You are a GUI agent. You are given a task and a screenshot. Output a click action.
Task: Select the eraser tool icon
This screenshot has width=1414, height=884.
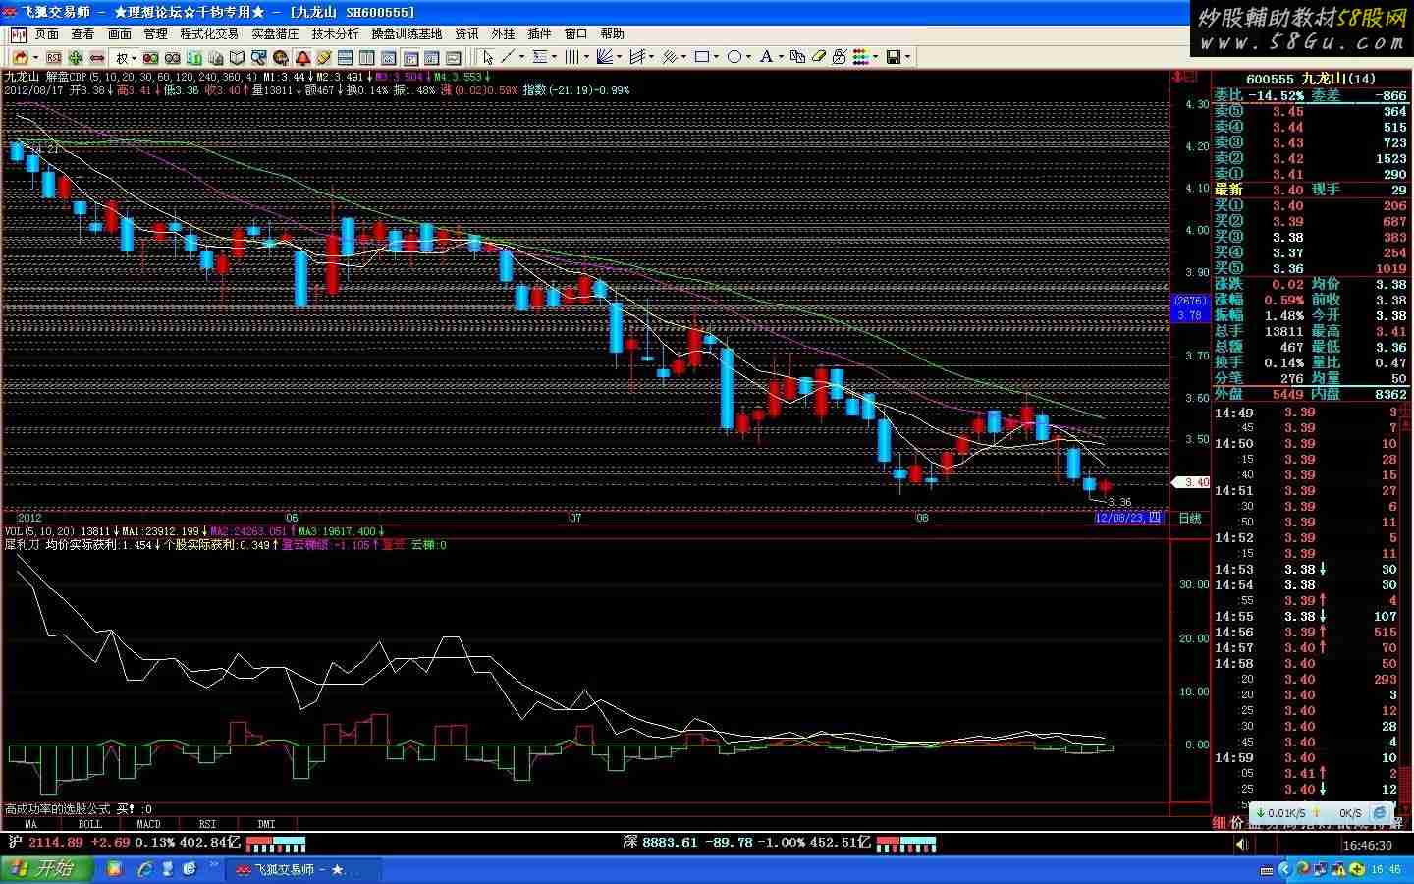(x=818, y=57)
